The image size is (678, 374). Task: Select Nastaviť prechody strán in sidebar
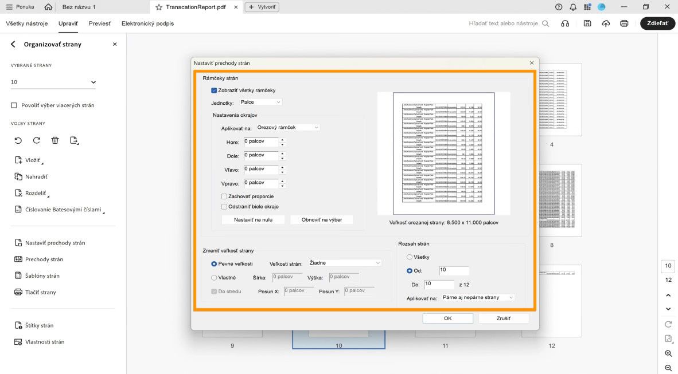coord(50,243)
